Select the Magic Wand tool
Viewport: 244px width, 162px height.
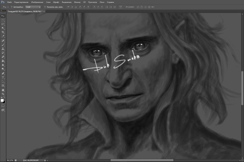tap(3, 28)
